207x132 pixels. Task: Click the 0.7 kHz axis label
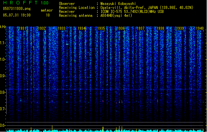3,109
